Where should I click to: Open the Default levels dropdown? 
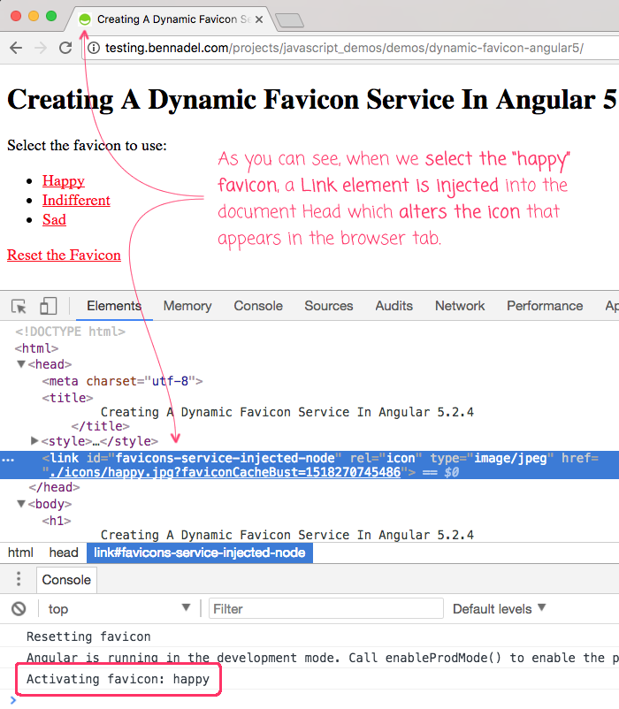pyautogui.click(x=499, y=609)
